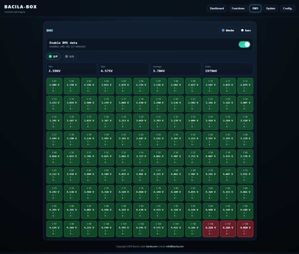Toggle the Enable BMS data switch
The width and height of the screenshot is (299, 254).
click(244, 44)
